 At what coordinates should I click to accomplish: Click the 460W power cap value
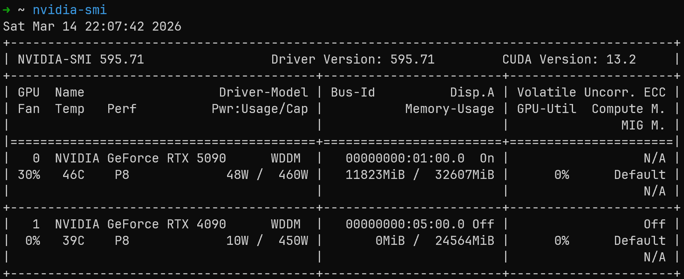coord(293,175)
